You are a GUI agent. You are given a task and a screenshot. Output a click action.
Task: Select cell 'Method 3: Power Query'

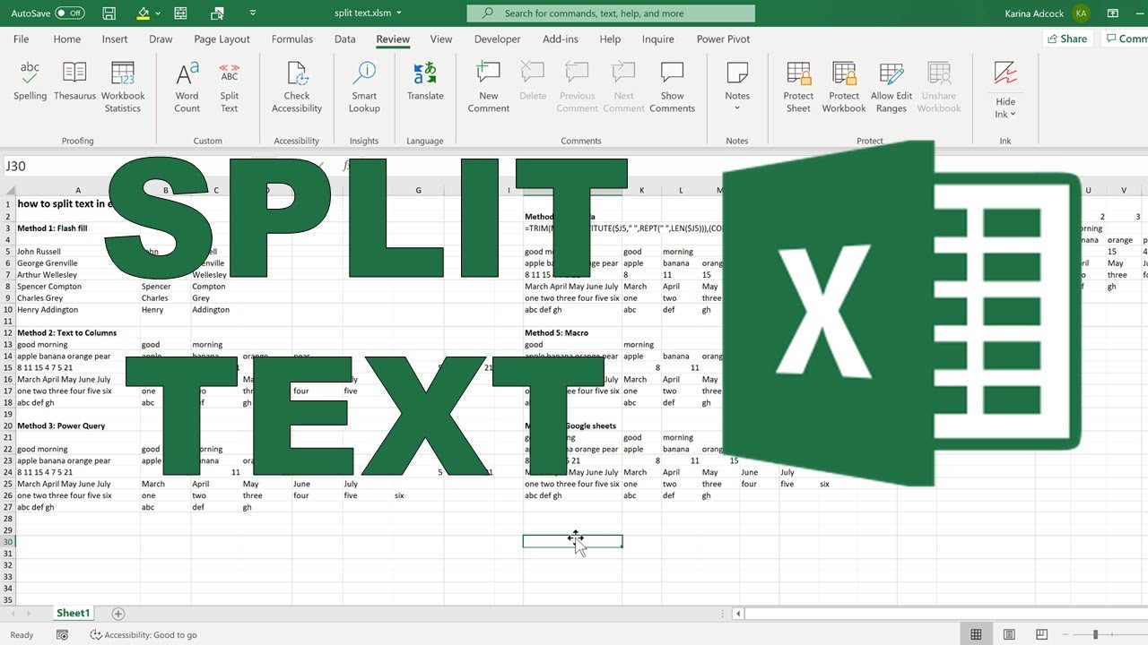pyautogui.click(x=78, y=426)
